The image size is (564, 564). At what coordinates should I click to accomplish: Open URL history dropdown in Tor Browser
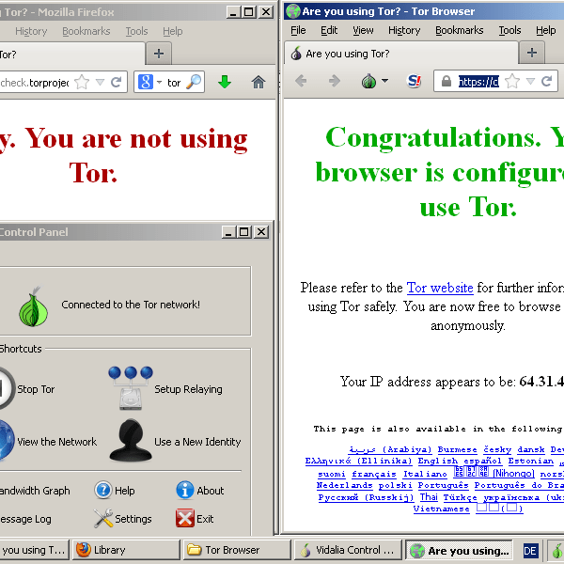tap(530, 81)
